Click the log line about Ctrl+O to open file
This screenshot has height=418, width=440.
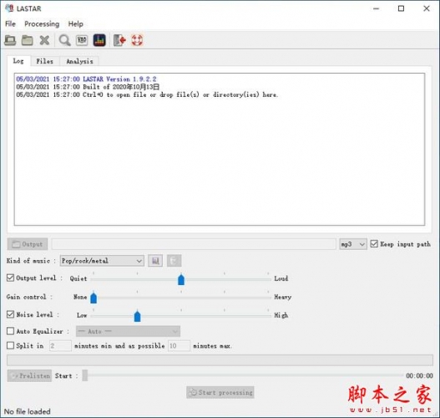tap(147, 94)
